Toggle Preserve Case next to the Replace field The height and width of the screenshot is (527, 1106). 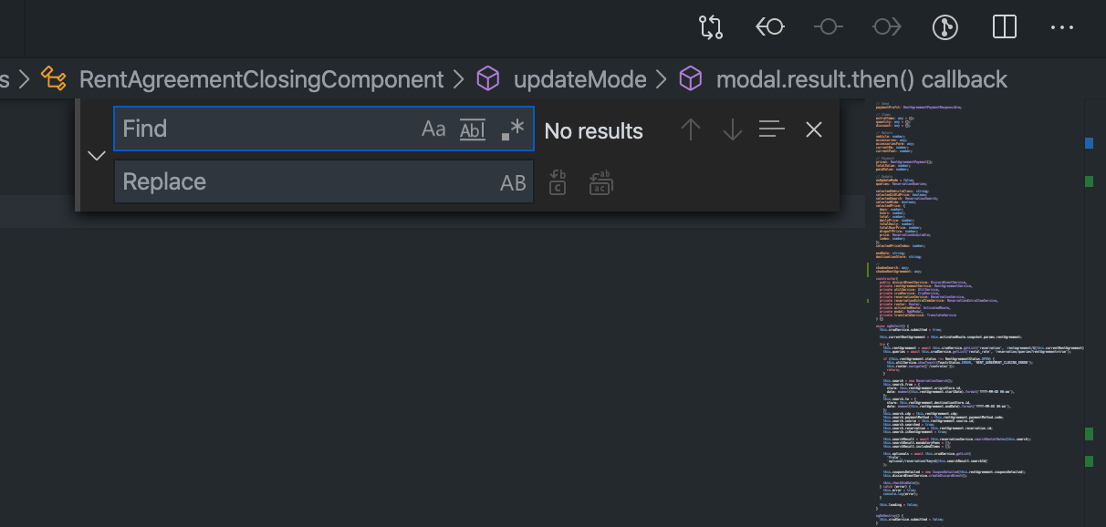click(512, 182)
